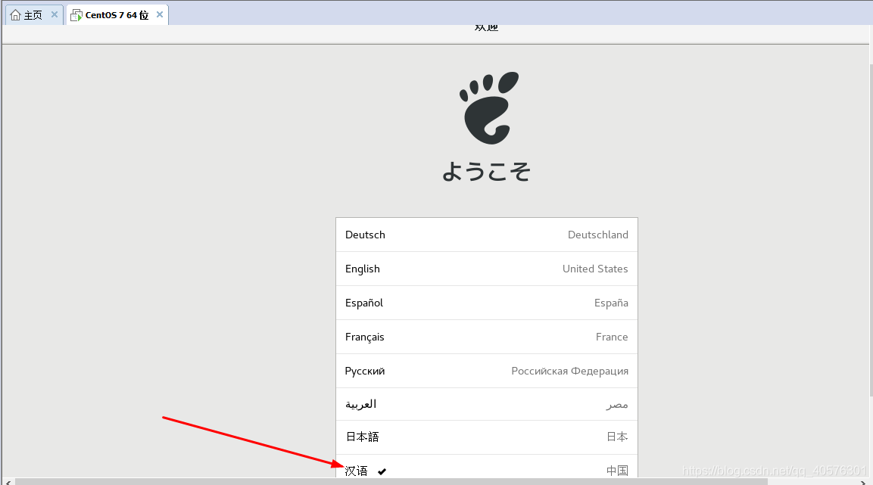Click the Deutschland region label
This screenshot has height=485, width=873.
pyautogui.click(x=598, y=235)
